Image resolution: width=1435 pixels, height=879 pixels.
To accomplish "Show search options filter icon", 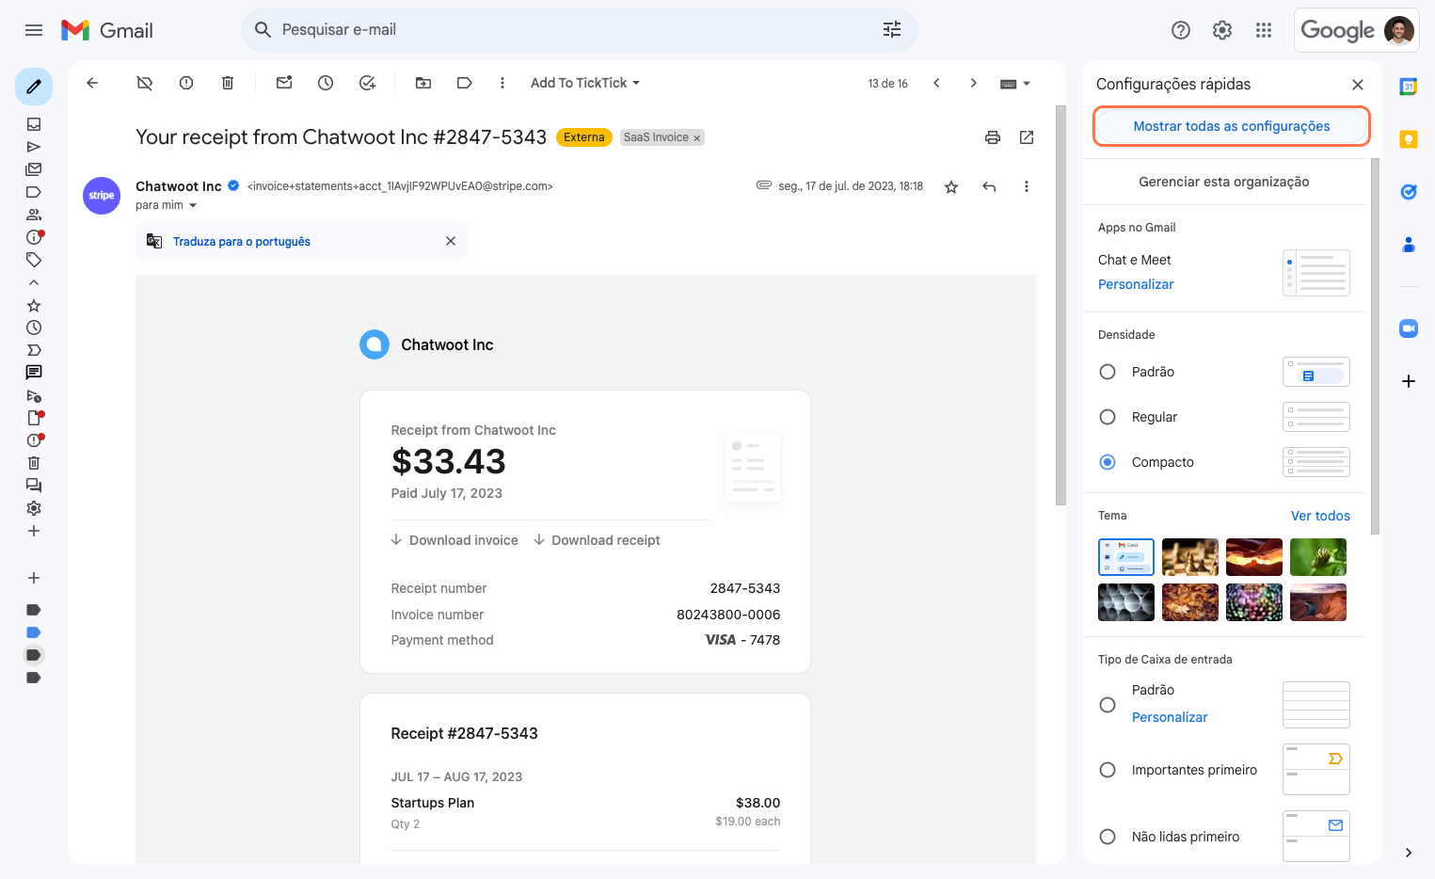I will point(892,30).
